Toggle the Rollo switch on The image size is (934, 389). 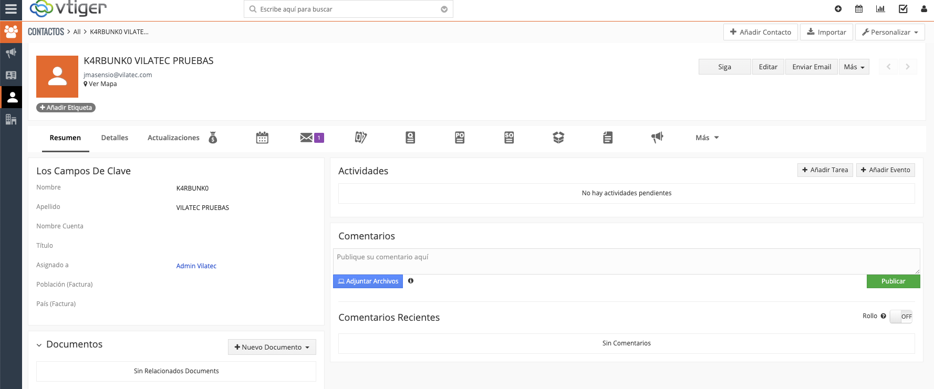(901, 317)
